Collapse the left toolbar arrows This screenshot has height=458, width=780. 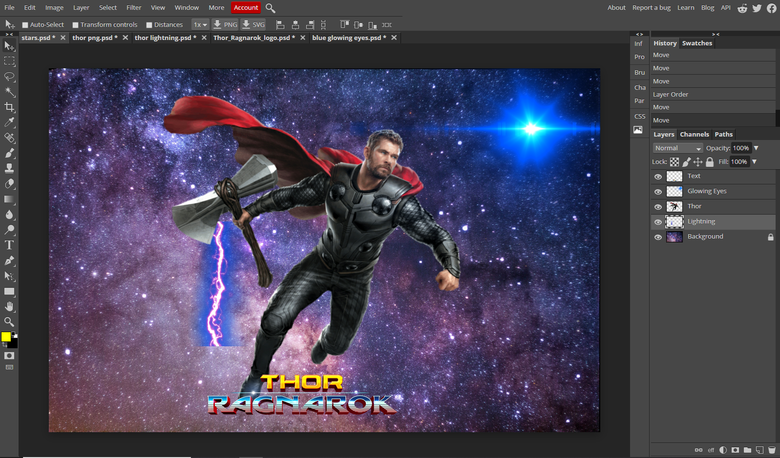click(9, 34)
